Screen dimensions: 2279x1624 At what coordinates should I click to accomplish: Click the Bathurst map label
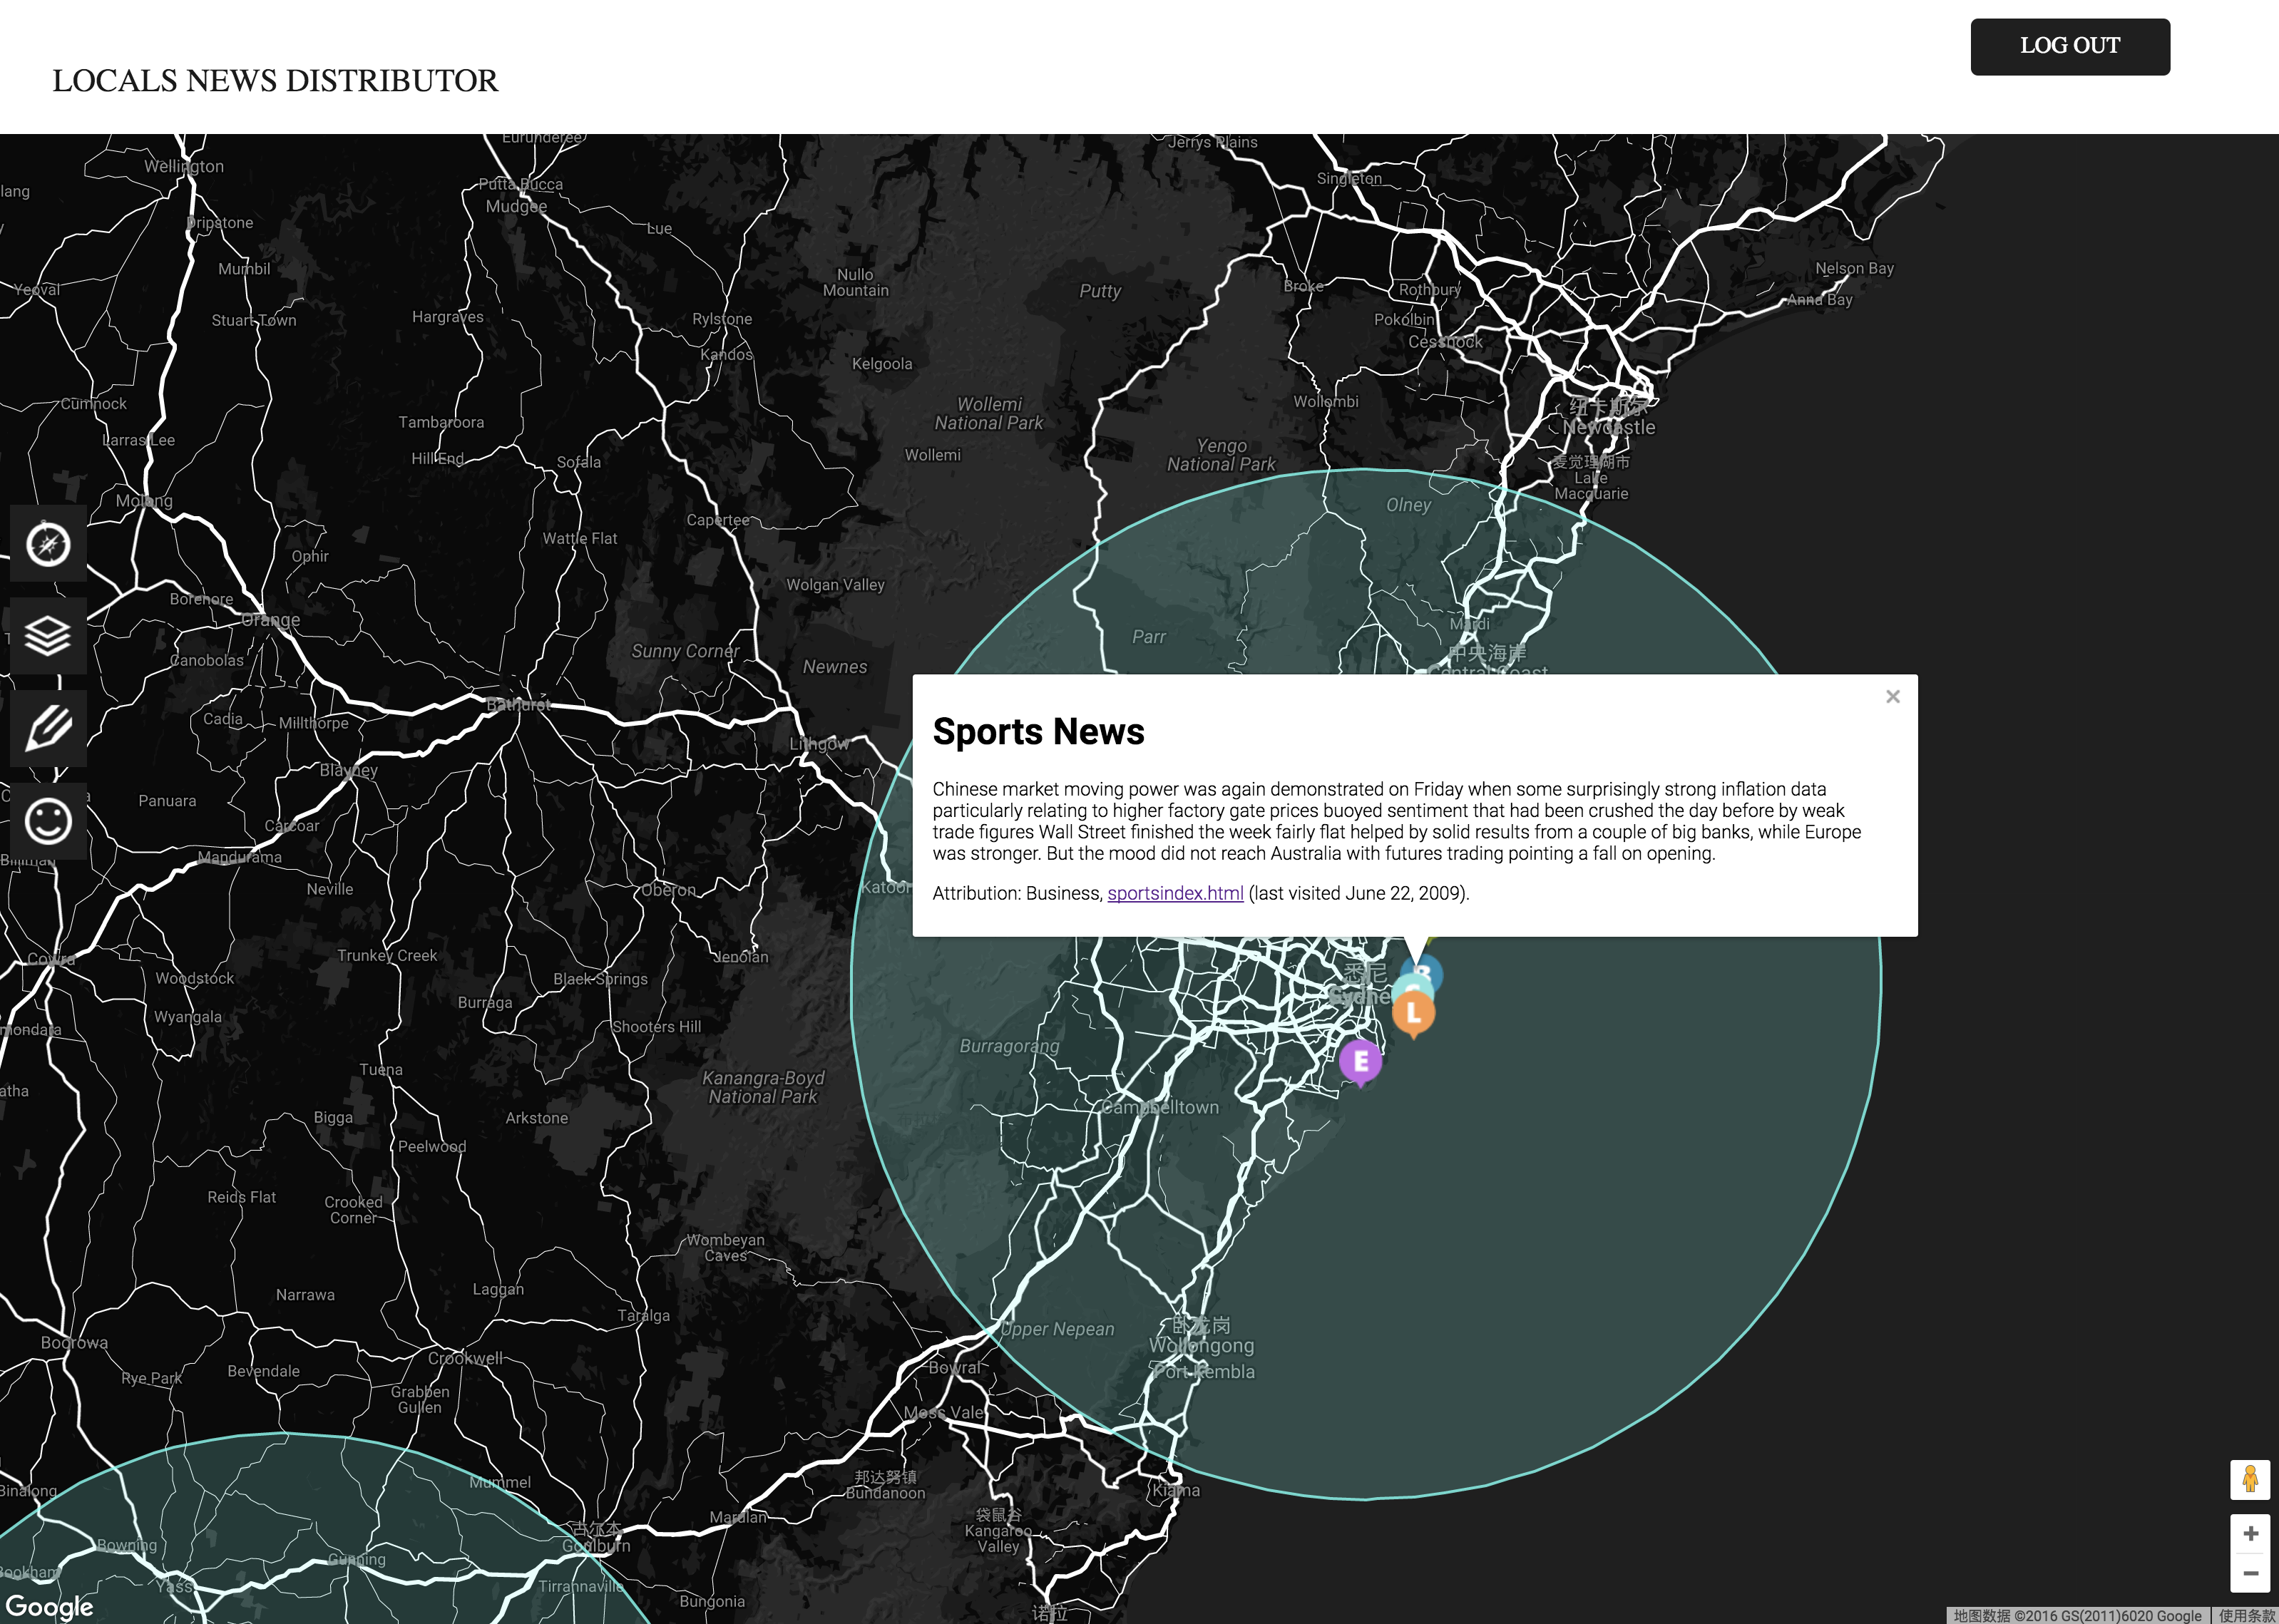pos(519,705)
